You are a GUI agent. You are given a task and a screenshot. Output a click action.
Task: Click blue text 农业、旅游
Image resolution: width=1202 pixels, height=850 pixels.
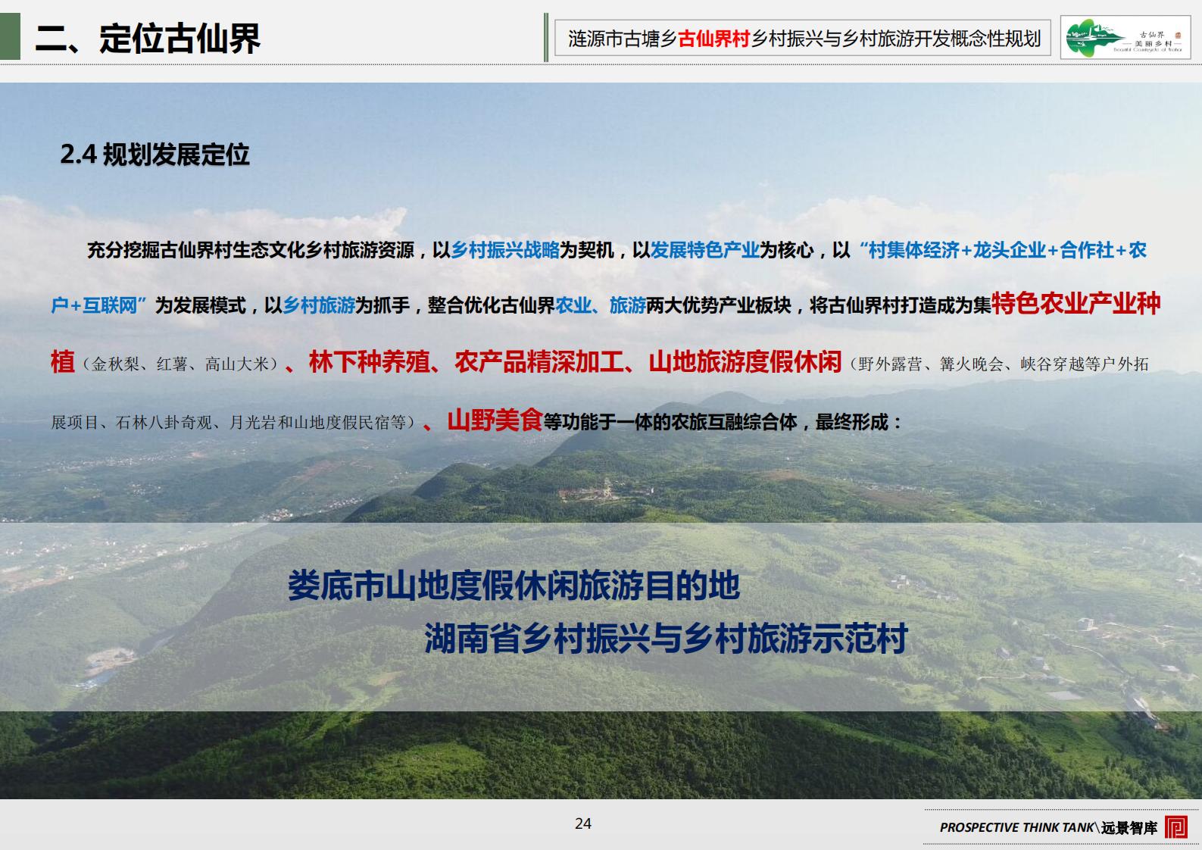click(x=601, y=305)
